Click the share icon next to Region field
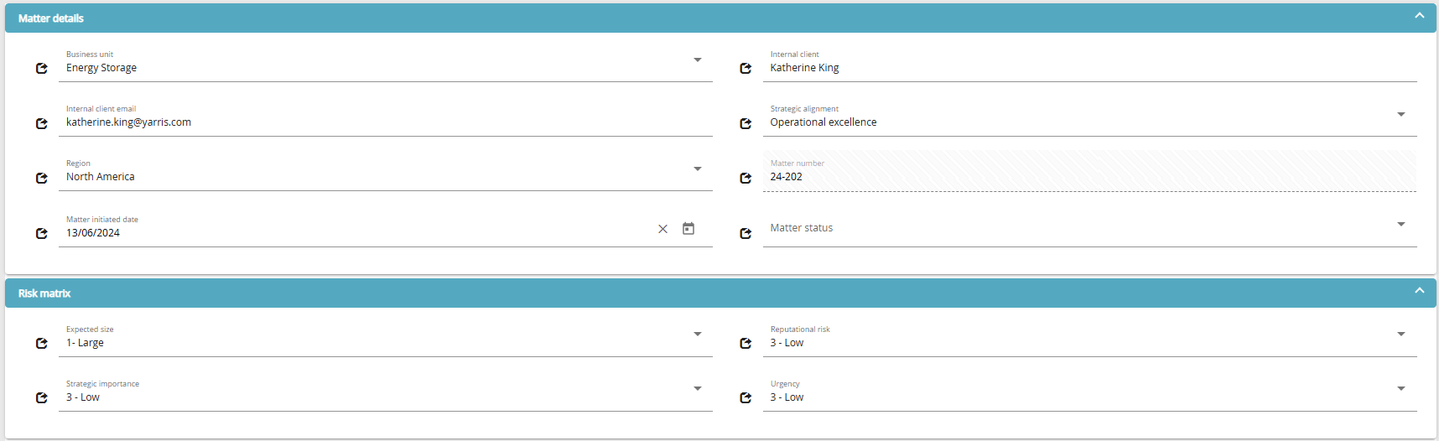The image size is (1439, 441). tap(42, 178)
